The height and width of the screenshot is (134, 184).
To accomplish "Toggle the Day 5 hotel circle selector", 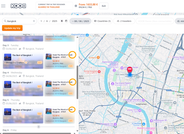I will point(72,109).
